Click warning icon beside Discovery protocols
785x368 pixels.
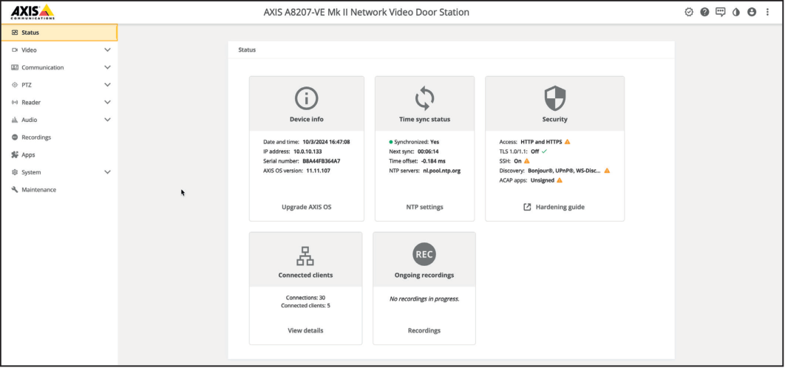click(607, 171)
